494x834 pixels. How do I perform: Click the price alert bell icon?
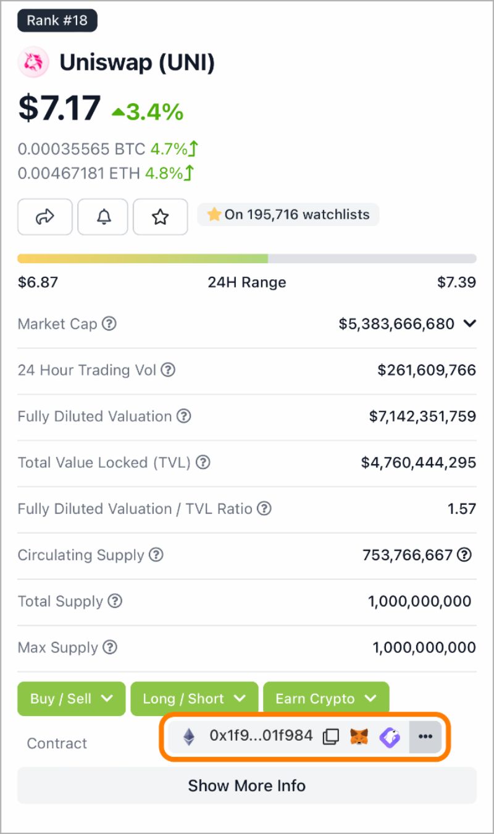(x=103, y=217)
